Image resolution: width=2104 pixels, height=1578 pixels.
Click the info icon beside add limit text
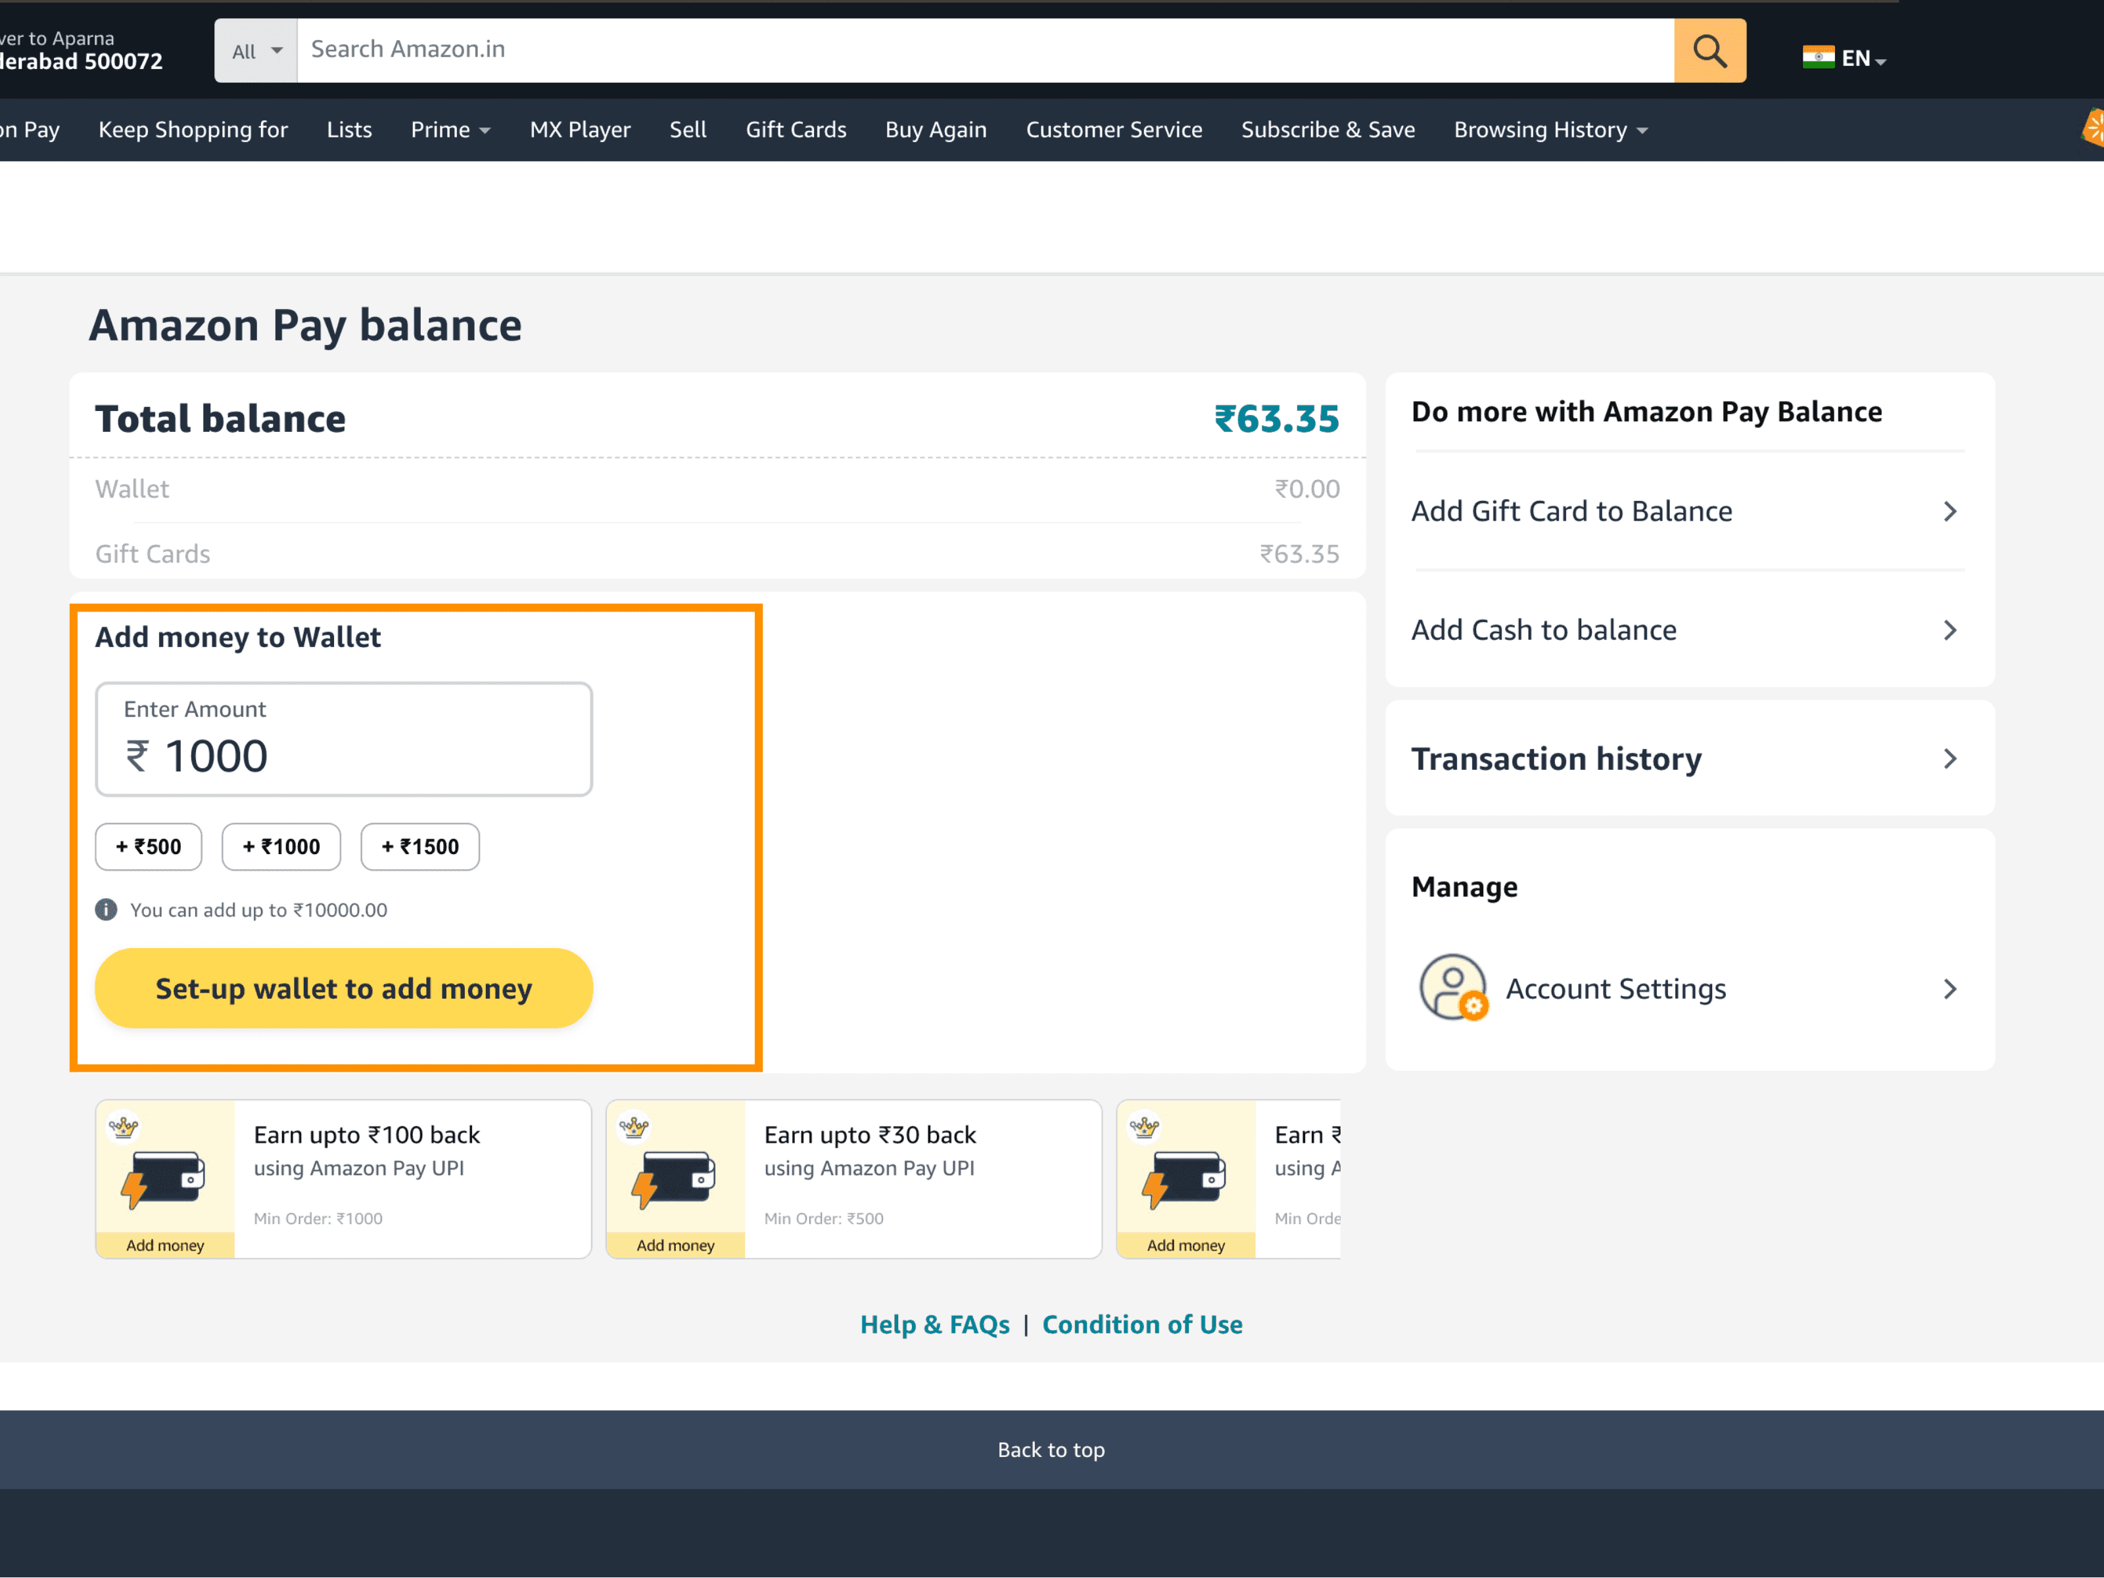coord(107,909)
